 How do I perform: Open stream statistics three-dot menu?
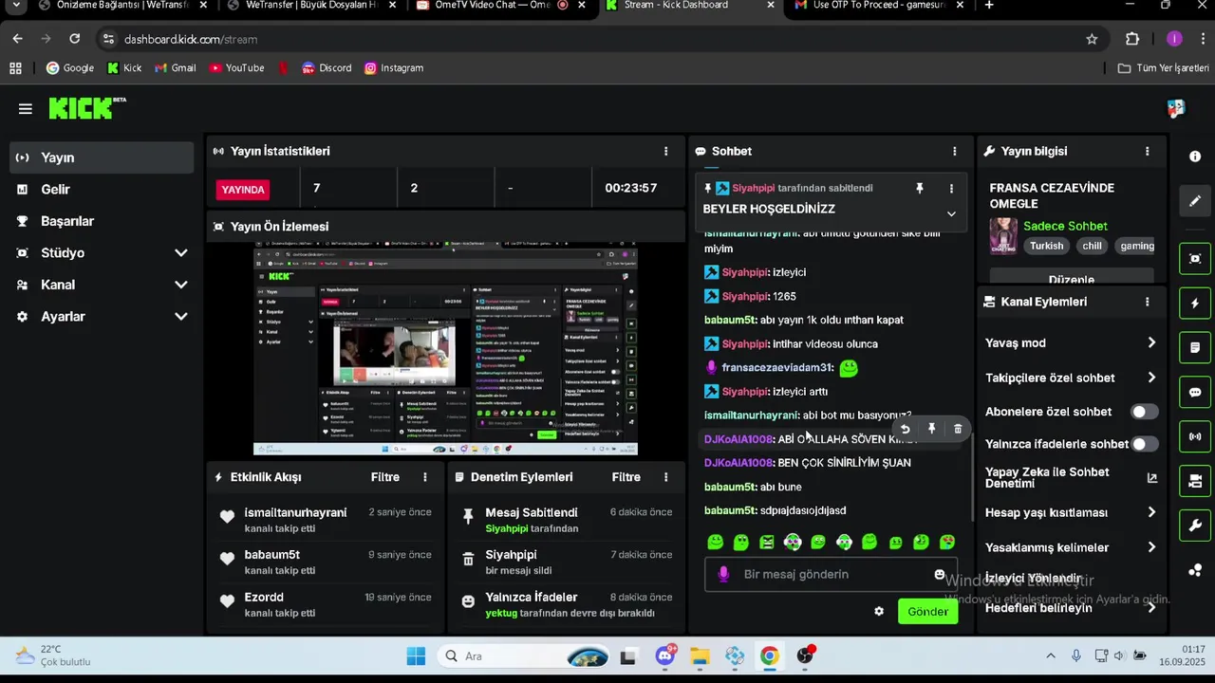tap(666, 151)
